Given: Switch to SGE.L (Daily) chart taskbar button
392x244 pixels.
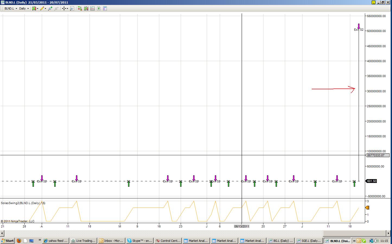Looking at the screenshot, I should pos(309,241).
